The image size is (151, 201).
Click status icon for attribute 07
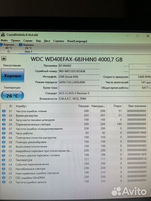click(x=4, y=129)
